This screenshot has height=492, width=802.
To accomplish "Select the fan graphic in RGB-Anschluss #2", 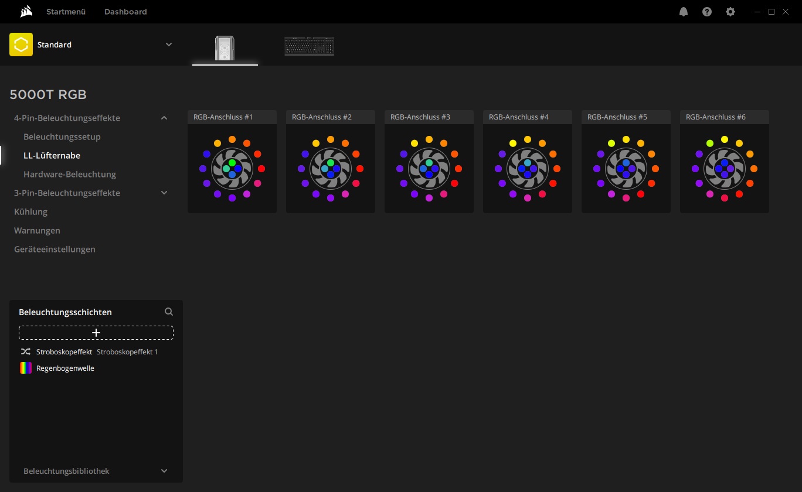I will point(331,169).
